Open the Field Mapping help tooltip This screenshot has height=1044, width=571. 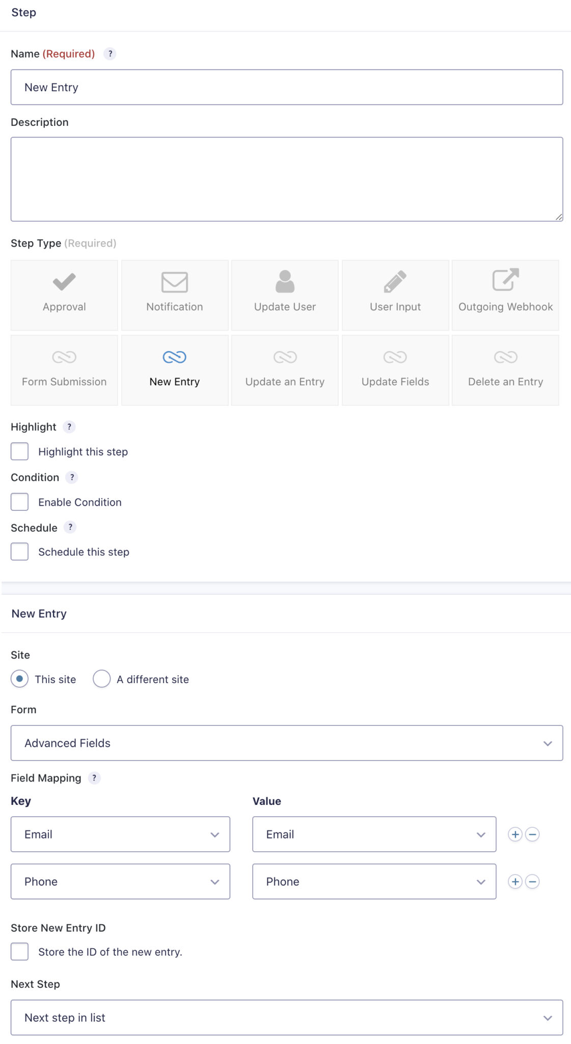(94, 778)
